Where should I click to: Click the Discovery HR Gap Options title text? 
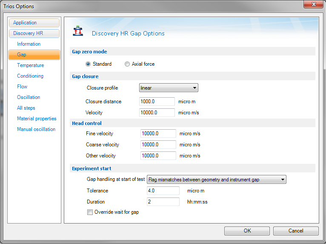(x=128, y=34)
